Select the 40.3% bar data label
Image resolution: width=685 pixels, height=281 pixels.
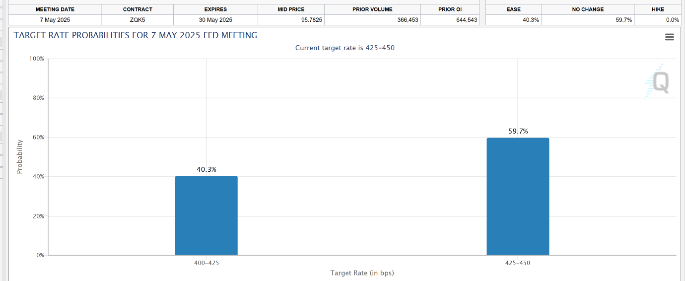pos(206,169)
